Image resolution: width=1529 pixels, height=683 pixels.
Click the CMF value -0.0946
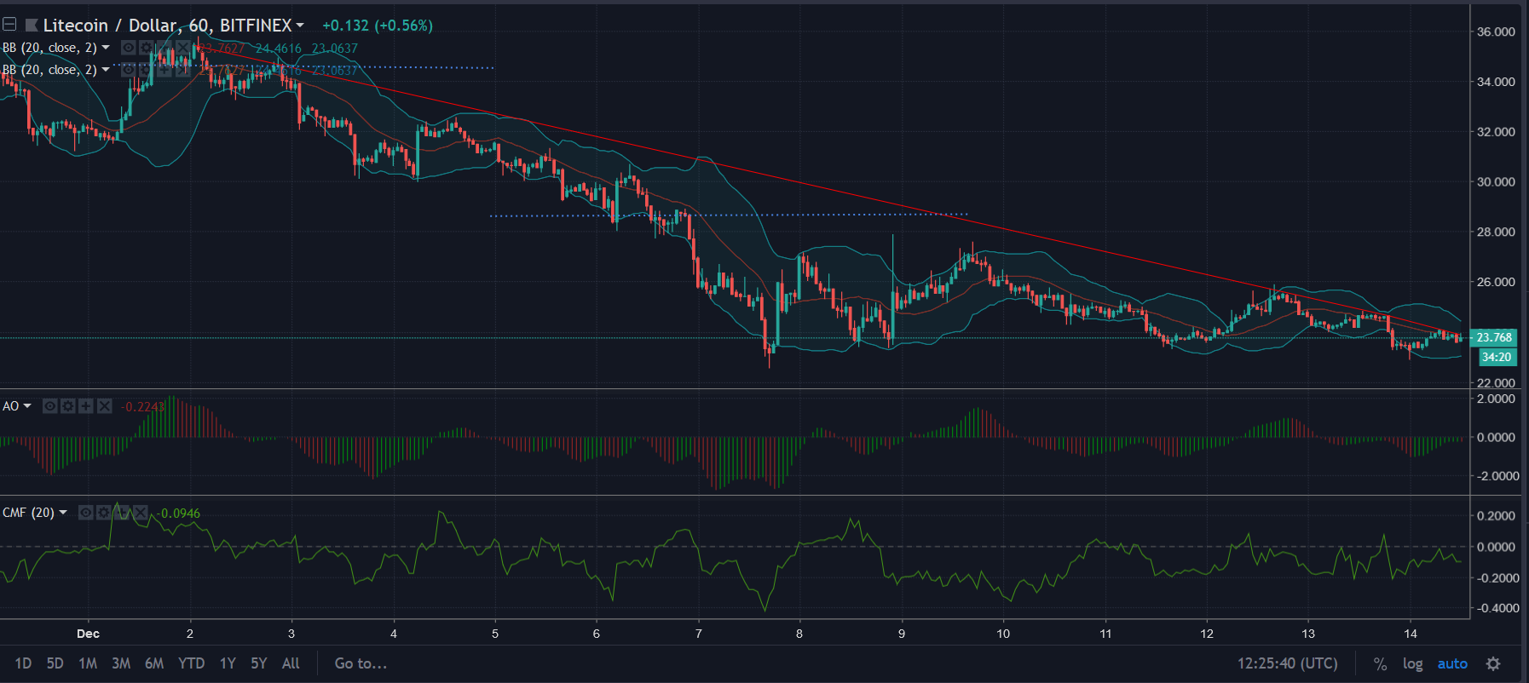click(x=178, y=513)
